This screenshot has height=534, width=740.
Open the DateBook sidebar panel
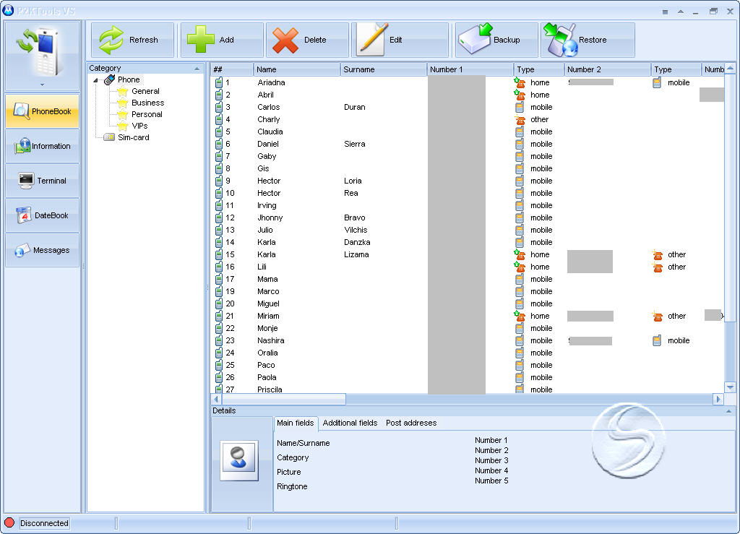(x=43, y=215)
